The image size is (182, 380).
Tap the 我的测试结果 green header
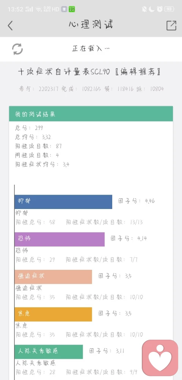pyautogui.click(x=91, y=114)
